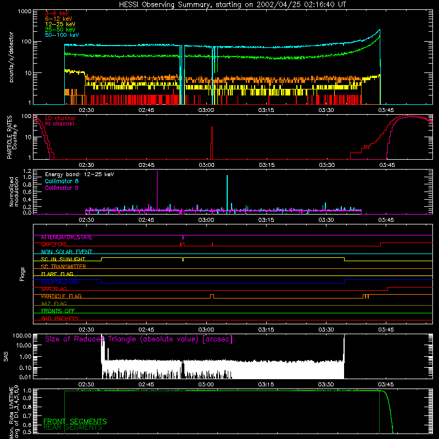
Task: Click the 'LO channel' legend label
Action: tap(60, 118)
